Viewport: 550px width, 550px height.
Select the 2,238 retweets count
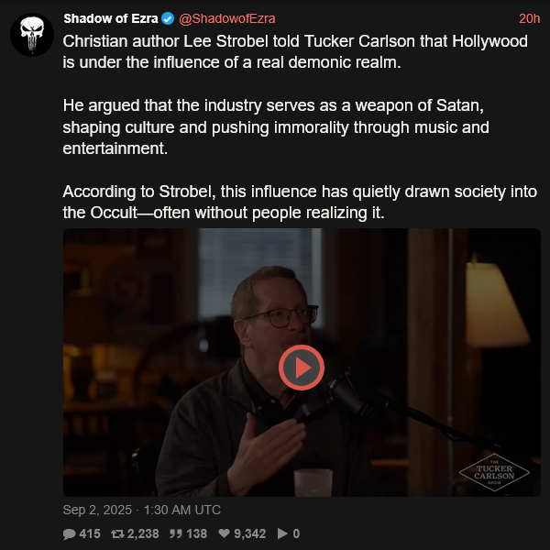tap(143, 533)
